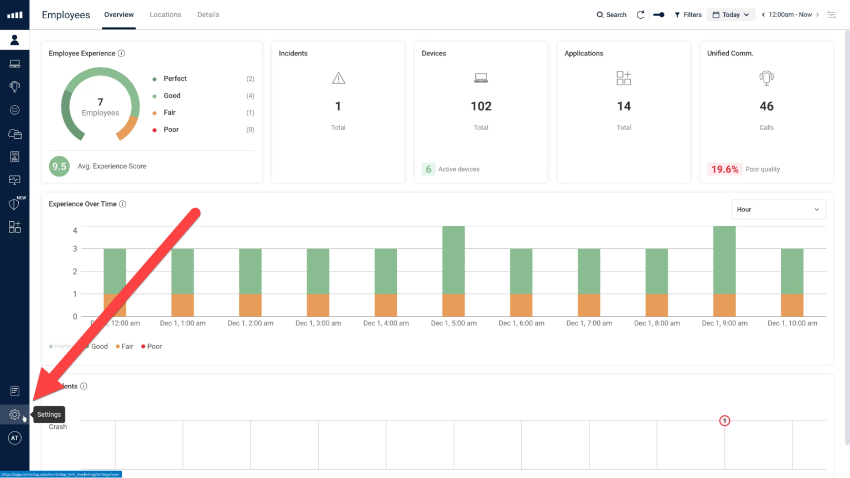The image size is (850, 478).
Task: Select the Details tab
Action: pyautogui.click(x=208, y=14)
